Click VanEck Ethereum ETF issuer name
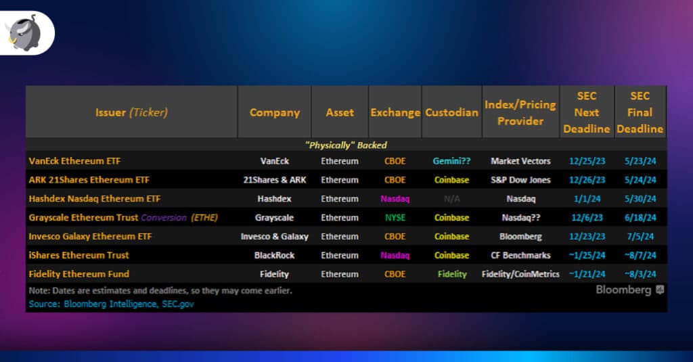Viewport: 693px width, 362px height. coord(74,161)
